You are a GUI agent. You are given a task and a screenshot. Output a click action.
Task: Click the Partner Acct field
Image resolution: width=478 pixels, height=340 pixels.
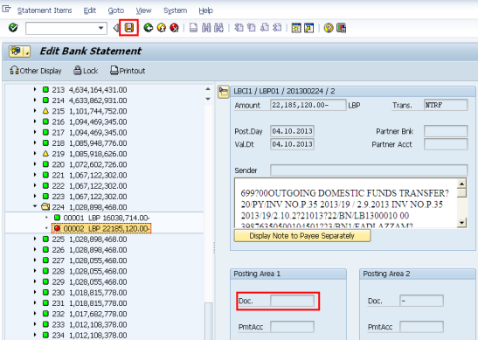tap(446, 144)
